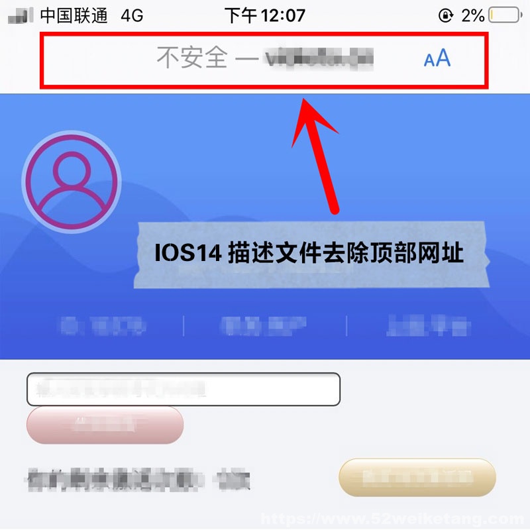Tap the blurred text line beneath pink button
Image resolution: width=530 pixels, height=530 pixels.
[138, 479]
